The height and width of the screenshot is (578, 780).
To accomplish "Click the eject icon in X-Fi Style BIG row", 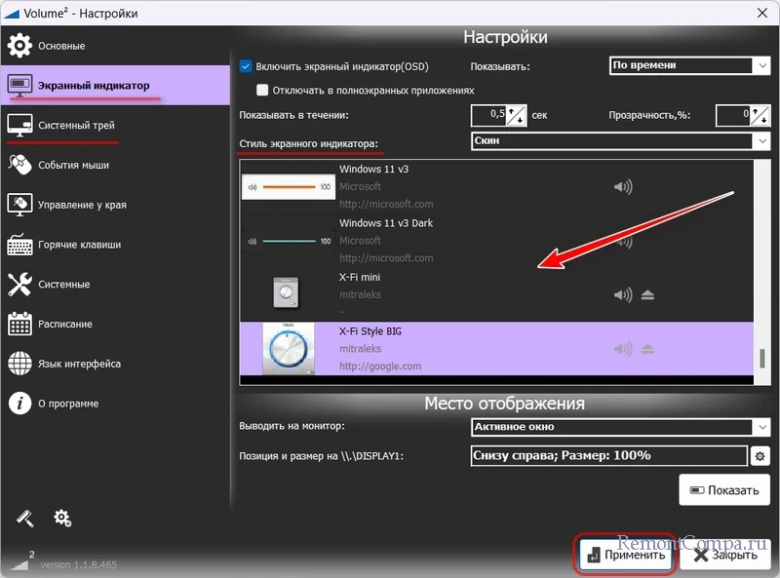I will pyautogui.click(x=647, y=349).
